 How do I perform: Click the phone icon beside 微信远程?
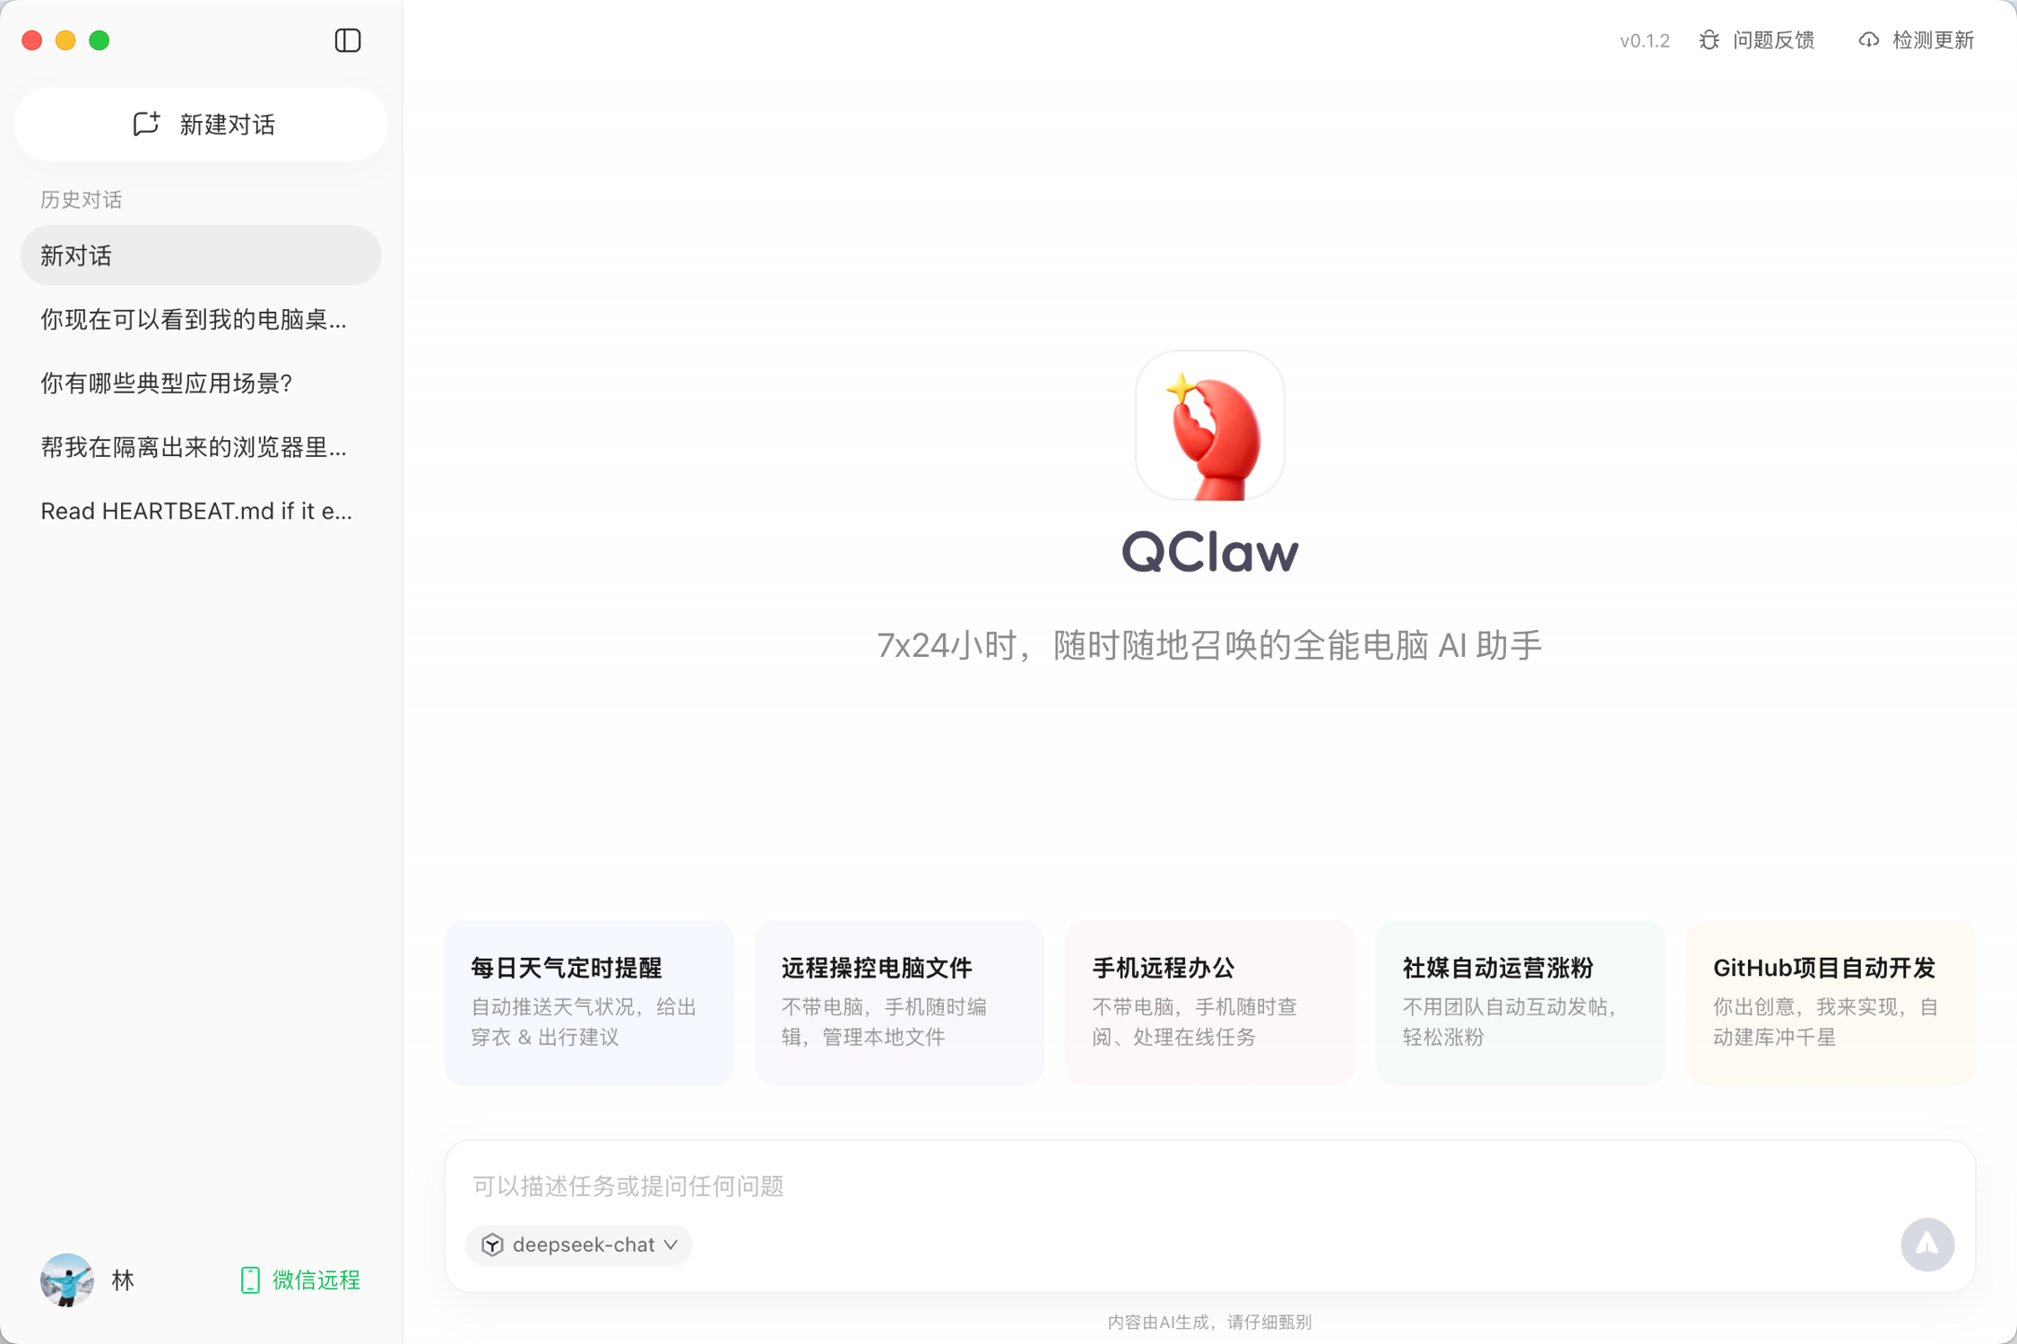[x=250, y=1279]
